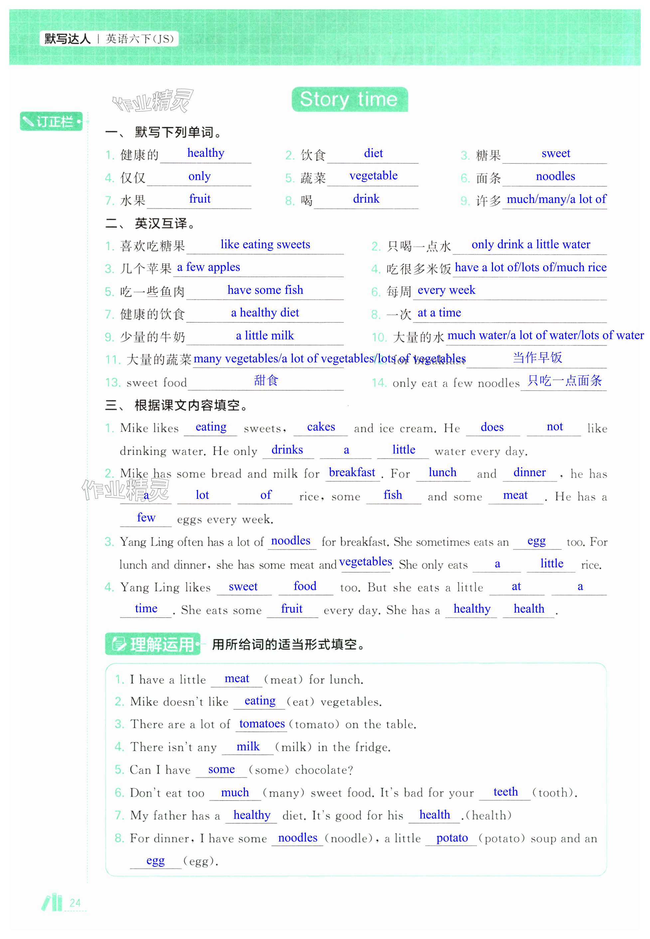Screen dimensions: 650x939
Task: Click the 理解运用 notepad icon
Action: [x=119, y=644]
